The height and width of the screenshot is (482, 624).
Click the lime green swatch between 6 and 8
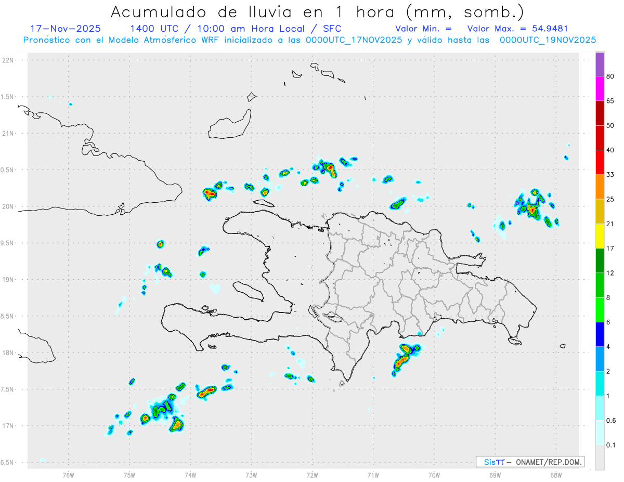click(x=600, y=310)
